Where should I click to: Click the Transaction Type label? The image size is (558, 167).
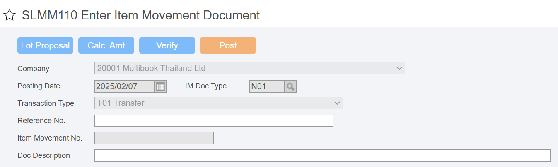pyautogui.click(x=46, y=103)
